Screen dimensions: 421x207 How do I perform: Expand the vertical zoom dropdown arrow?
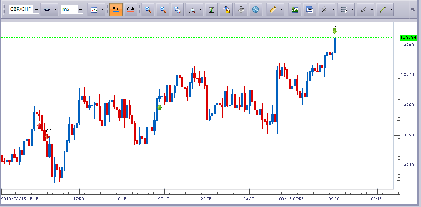[201, 10]
